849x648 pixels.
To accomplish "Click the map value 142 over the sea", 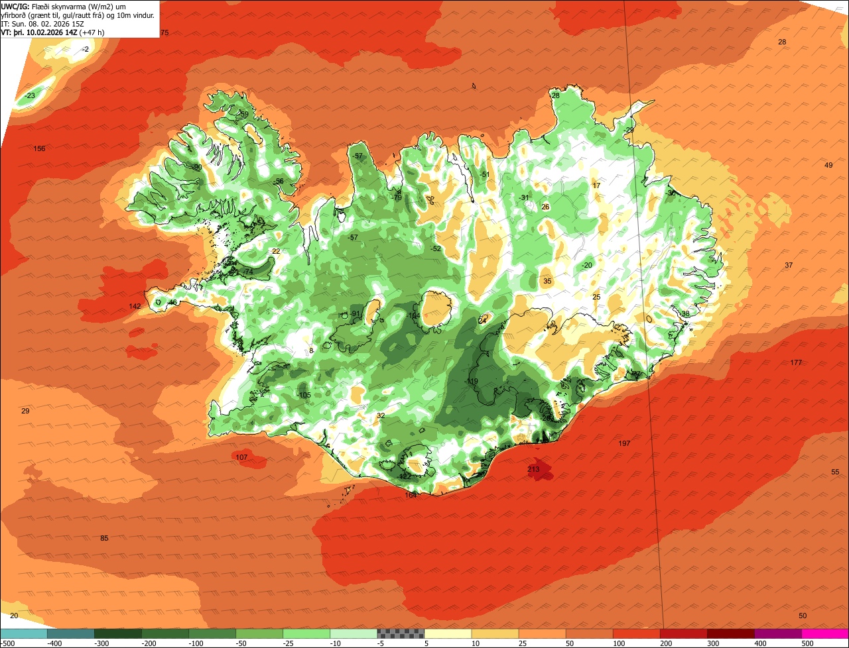I will click(135, 306).
